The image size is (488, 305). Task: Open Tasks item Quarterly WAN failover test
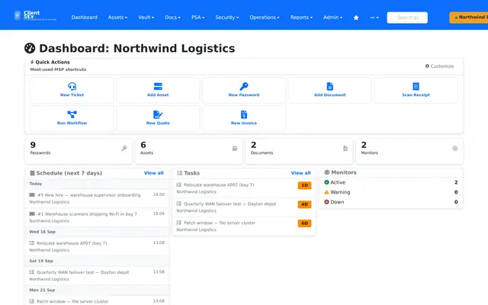[244, 207]
